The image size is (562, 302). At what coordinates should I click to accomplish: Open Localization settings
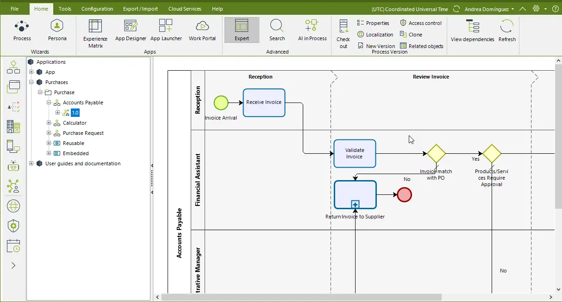click(375, 35)
